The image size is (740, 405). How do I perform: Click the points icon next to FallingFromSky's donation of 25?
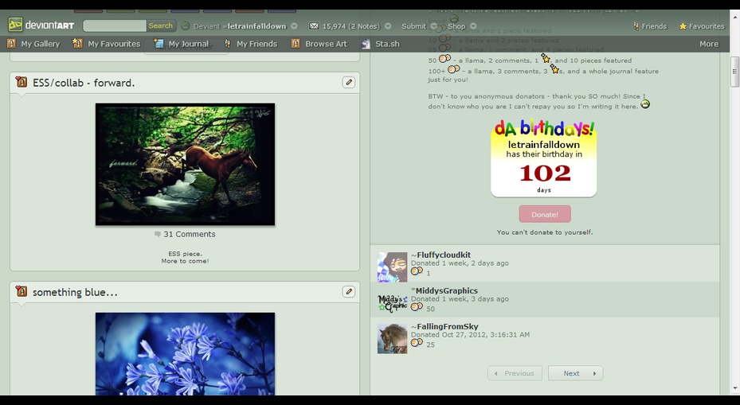coord(417,343)
